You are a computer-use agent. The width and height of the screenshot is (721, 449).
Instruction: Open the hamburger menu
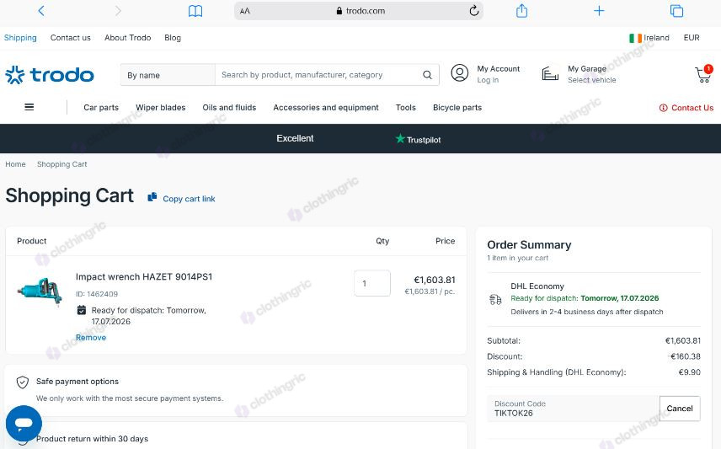[29, 107]
